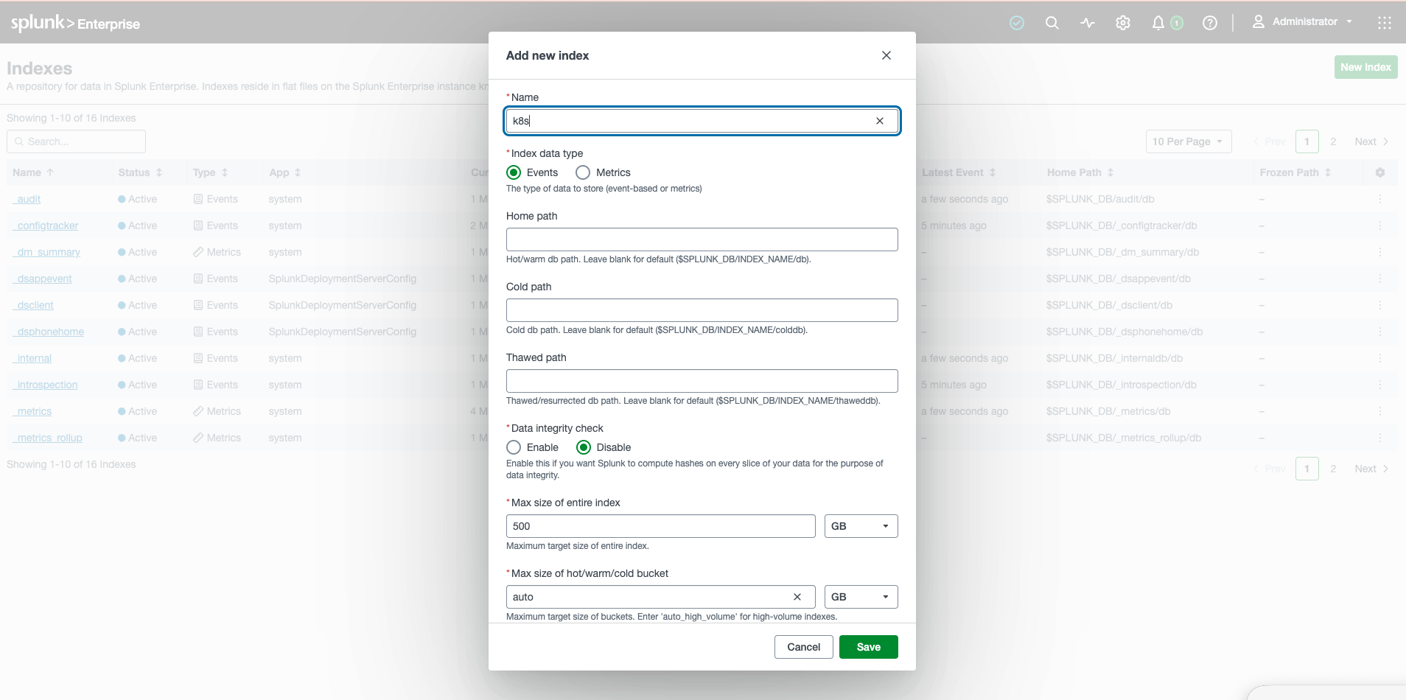Go to page 2 in top pagination
The image size is (1406, 700).
1333,141
